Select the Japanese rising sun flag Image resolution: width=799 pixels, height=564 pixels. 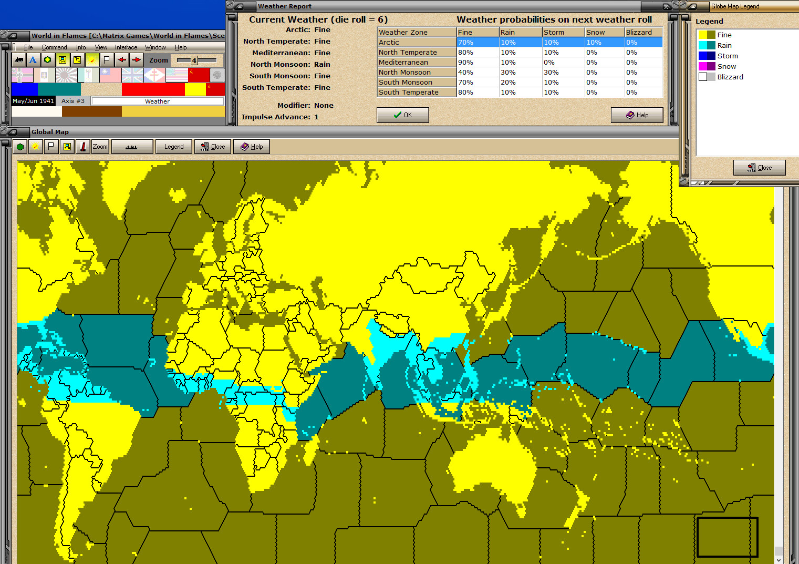coord(66,75)
